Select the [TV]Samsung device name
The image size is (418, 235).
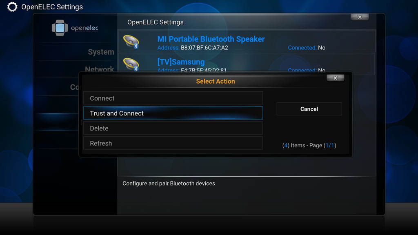point(181,62)
